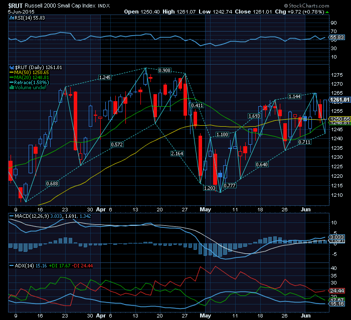Click the 'Chg +9.72 (+0.78%)' header value

coord(299,12)
